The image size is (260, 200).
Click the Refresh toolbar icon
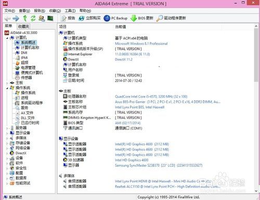(33, 18)
